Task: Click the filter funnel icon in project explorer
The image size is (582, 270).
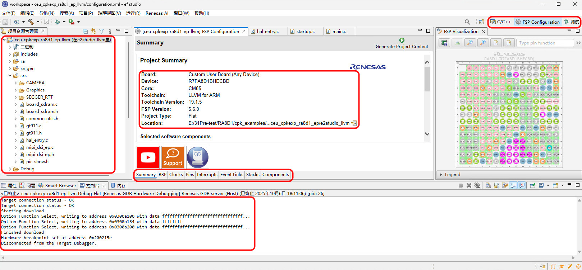Action: (102, 31)
